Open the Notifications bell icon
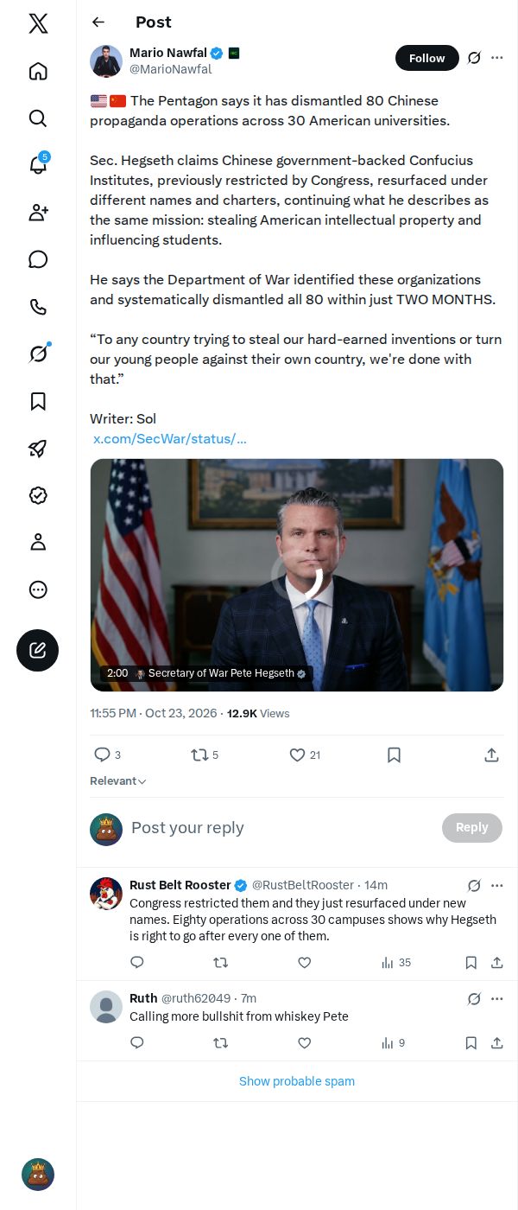The height and width of the screenshot is (1210, 518). coord(38,165)
